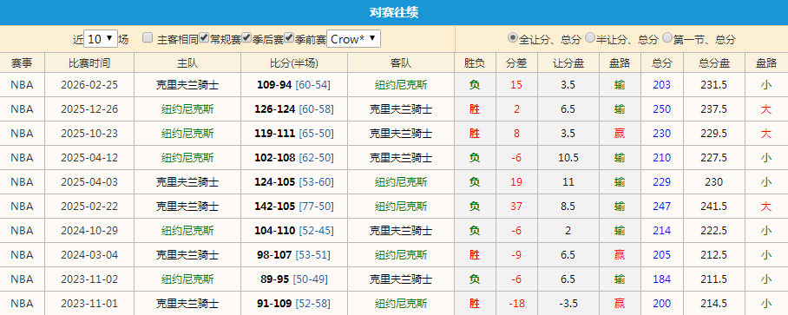This screenshot has width=788, height=315.
Task: Click the total line value 222.5
Action: point(714,231)
